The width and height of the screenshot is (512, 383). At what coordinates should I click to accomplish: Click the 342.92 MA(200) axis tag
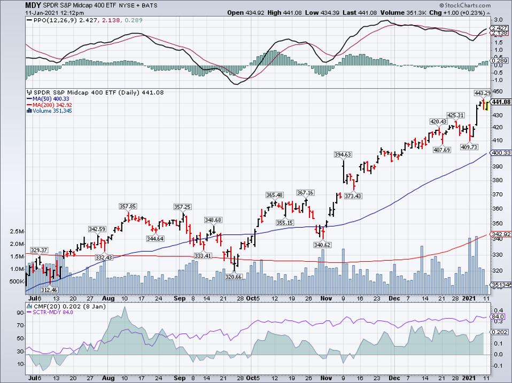pos(501,235)
